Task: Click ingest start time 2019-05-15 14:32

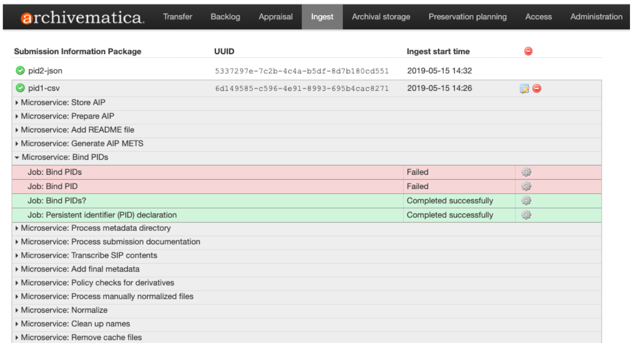Action: tap(439, 71)
